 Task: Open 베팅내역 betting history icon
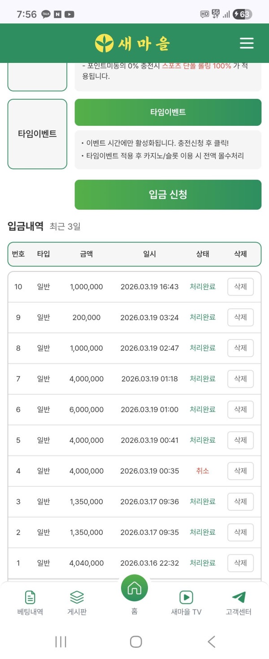30,597
